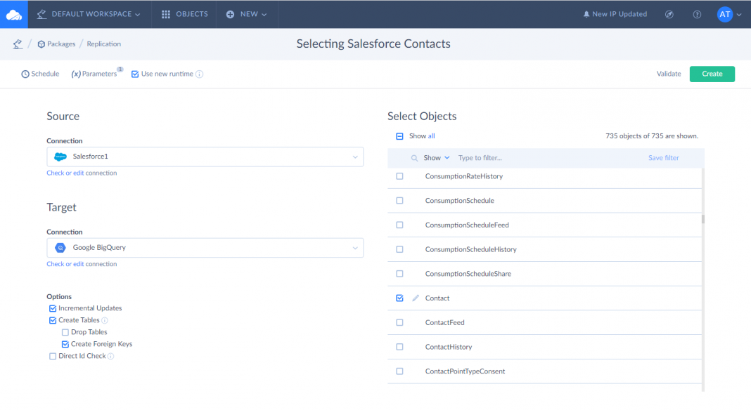Check the ContactFeed object checkbox
Screen dimensions: 751x410
coord(399,323)
